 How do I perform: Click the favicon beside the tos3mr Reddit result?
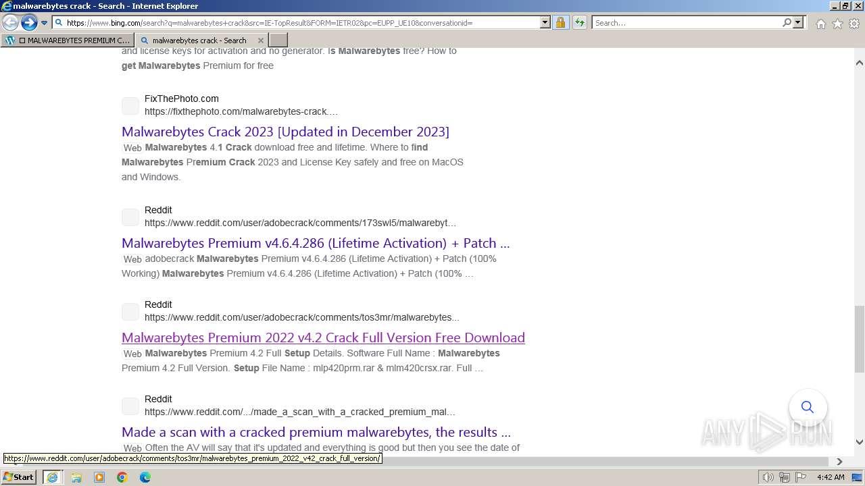tap(130, 311)
